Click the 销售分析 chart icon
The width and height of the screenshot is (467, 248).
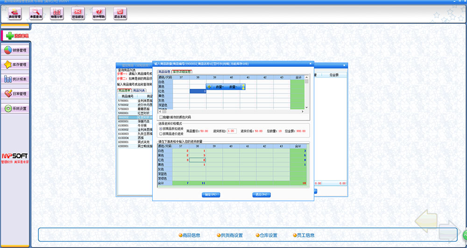[x=57, y=13]
